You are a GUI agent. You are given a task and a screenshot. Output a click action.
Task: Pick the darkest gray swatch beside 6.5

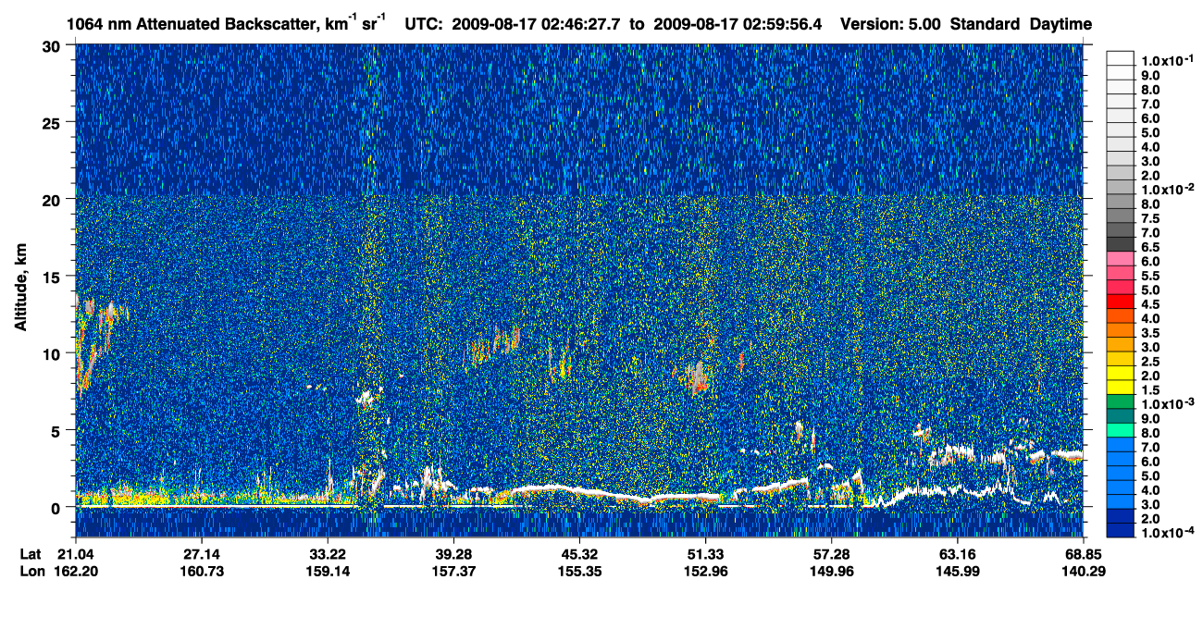(x=1120, y=244)
